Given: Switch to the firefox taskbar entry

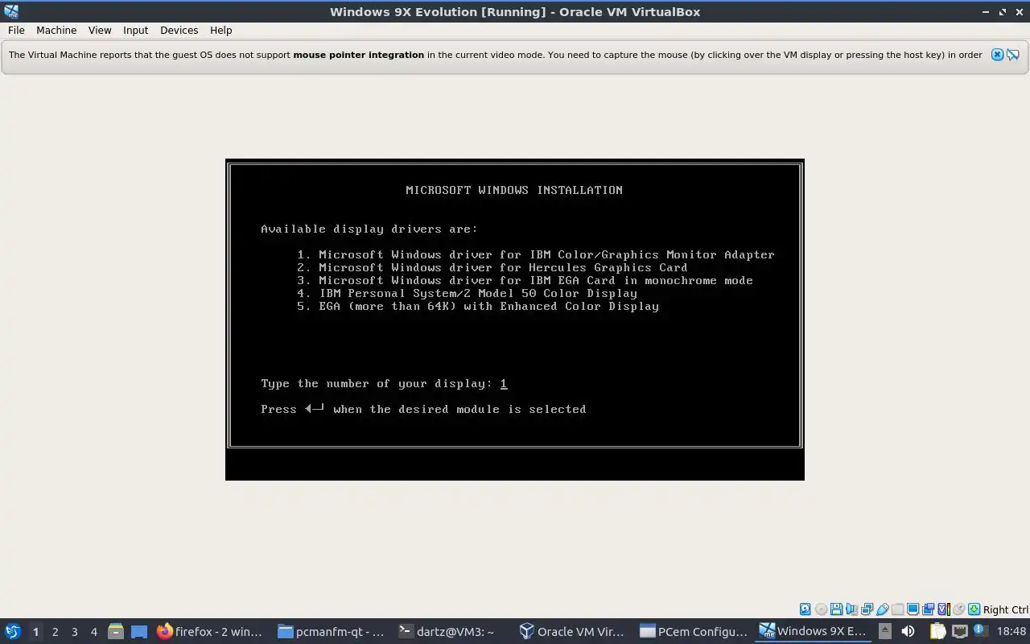Looking at the screenshot, I should click(x=211, y=631).
